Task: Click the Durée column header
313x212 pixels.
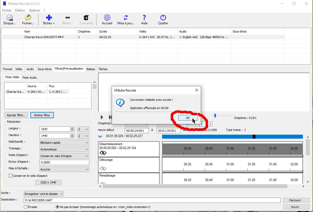Action: coord(118,31)
